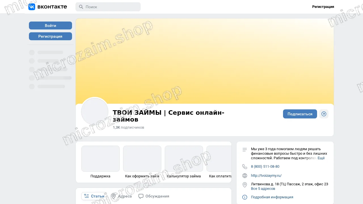
Task: Open Все 5 адресов link
Action: (263, 189)
